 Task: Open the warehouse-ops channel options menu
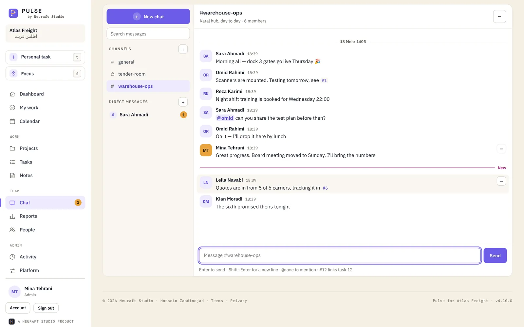(x=499, y=16)
